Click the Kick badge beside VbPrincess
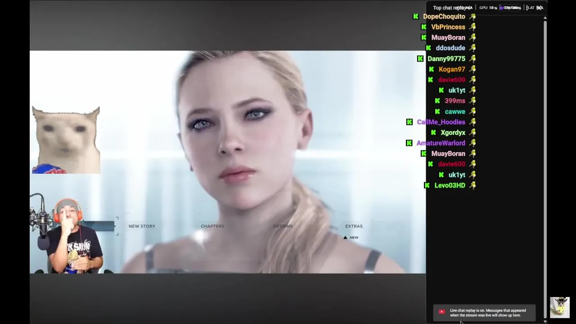Image resolution: width=576 pixels, height=324 pixels. [x=424, y=27]
